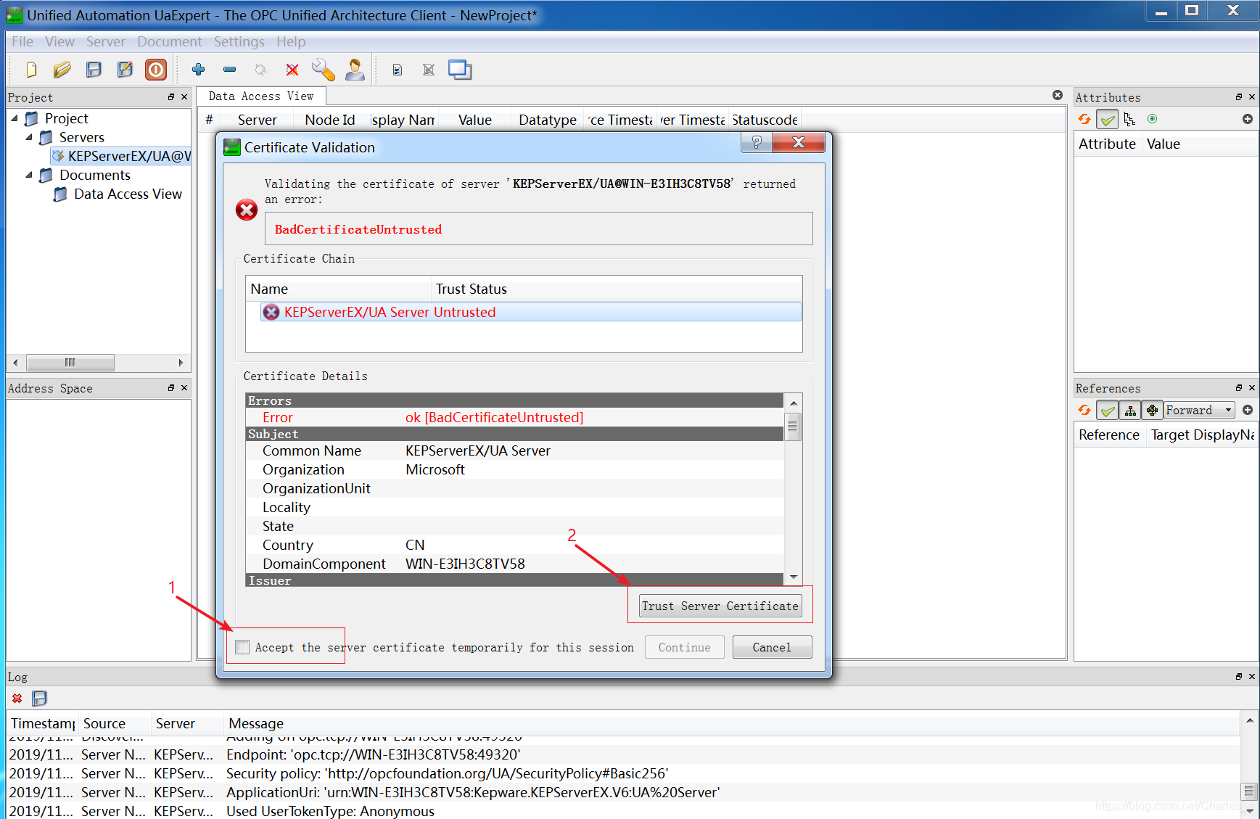Image resolution: width=1260 pixels, height=819 pixels.
Task: Click the red power/exit toolbar icon
Action: pos(156,70)
